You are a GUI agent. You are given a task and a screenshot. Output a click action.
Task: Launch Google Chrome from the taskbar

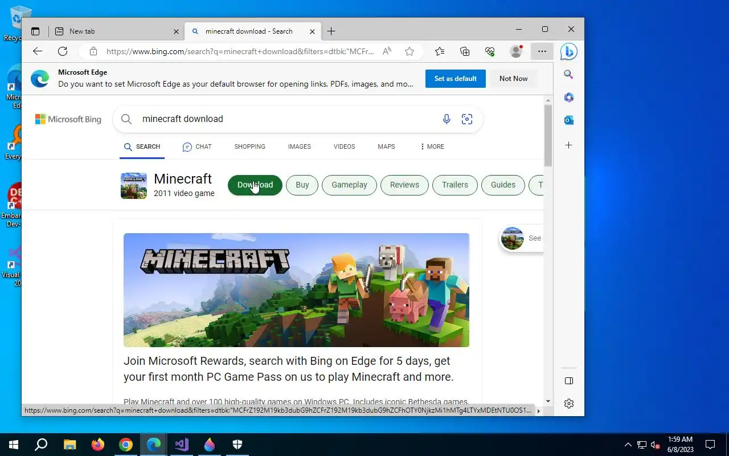(125, 445)
